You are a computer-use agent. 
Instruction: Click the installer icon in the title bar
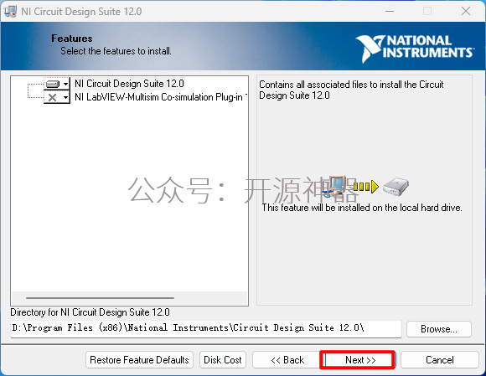[x=9, y=12]
